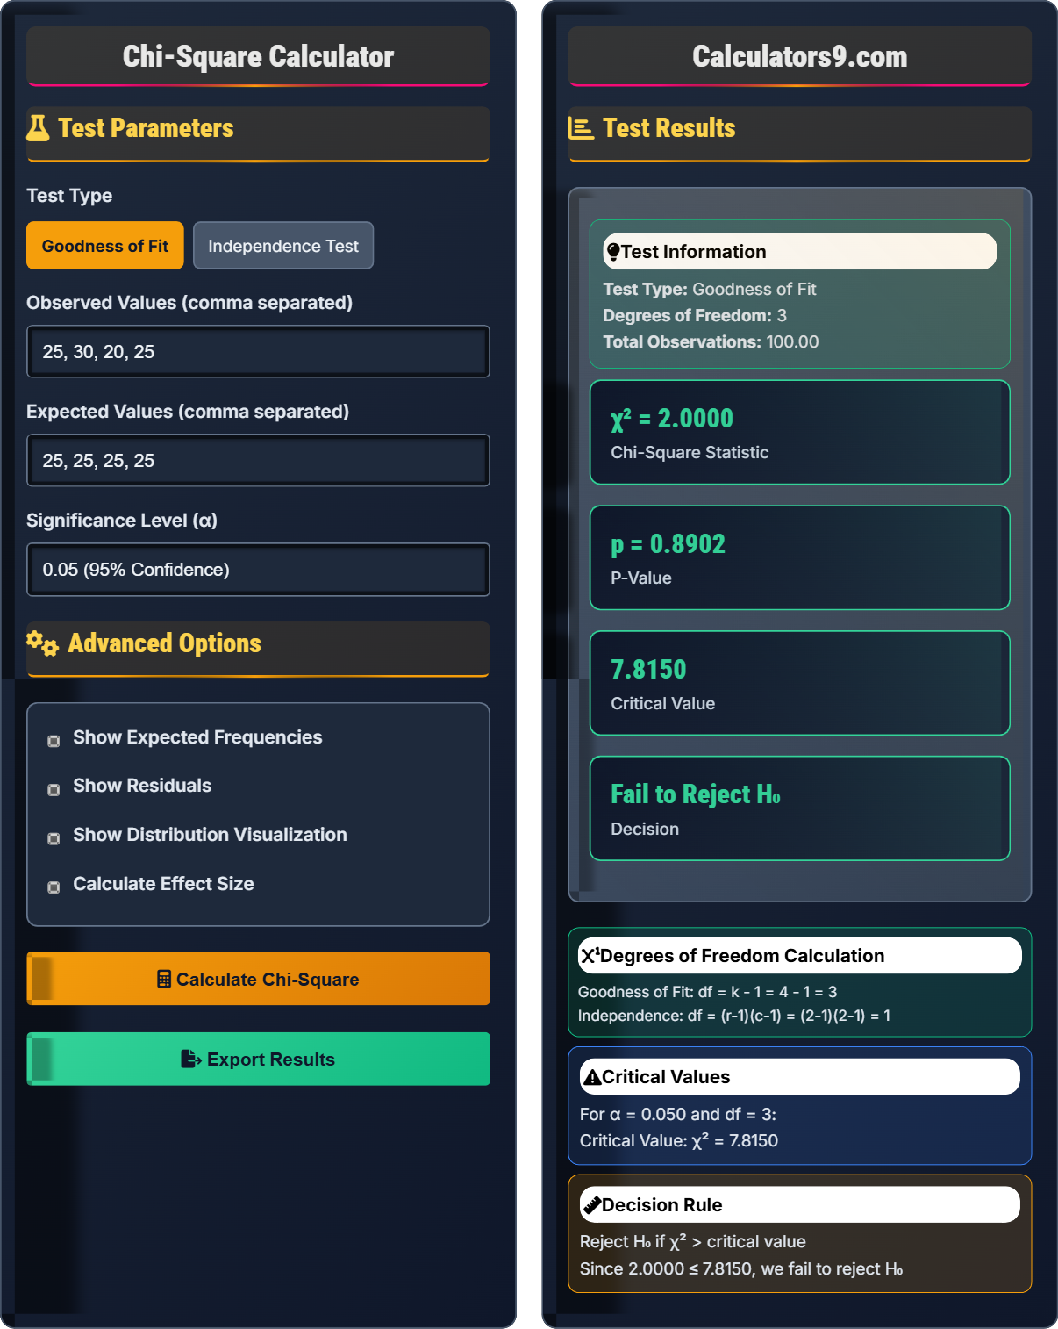Focus the Expected Values input field
The image size is (1058, 1329).
coord(258,461)
